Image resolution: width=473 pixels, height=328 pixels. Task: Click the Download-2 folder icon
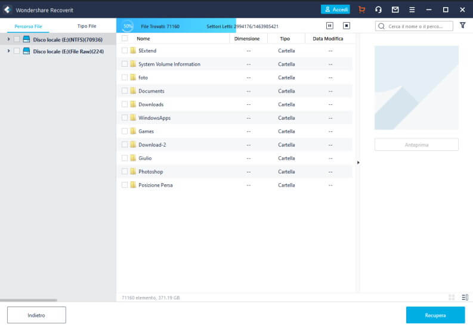pyautogui.click(x=133, y=144)
